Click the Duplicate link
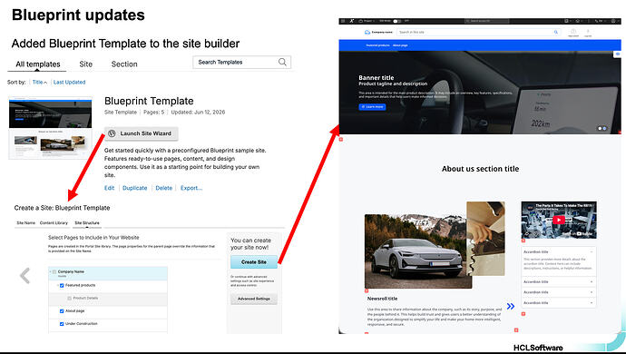Screen dimensions: 626x354 (134, 188)
